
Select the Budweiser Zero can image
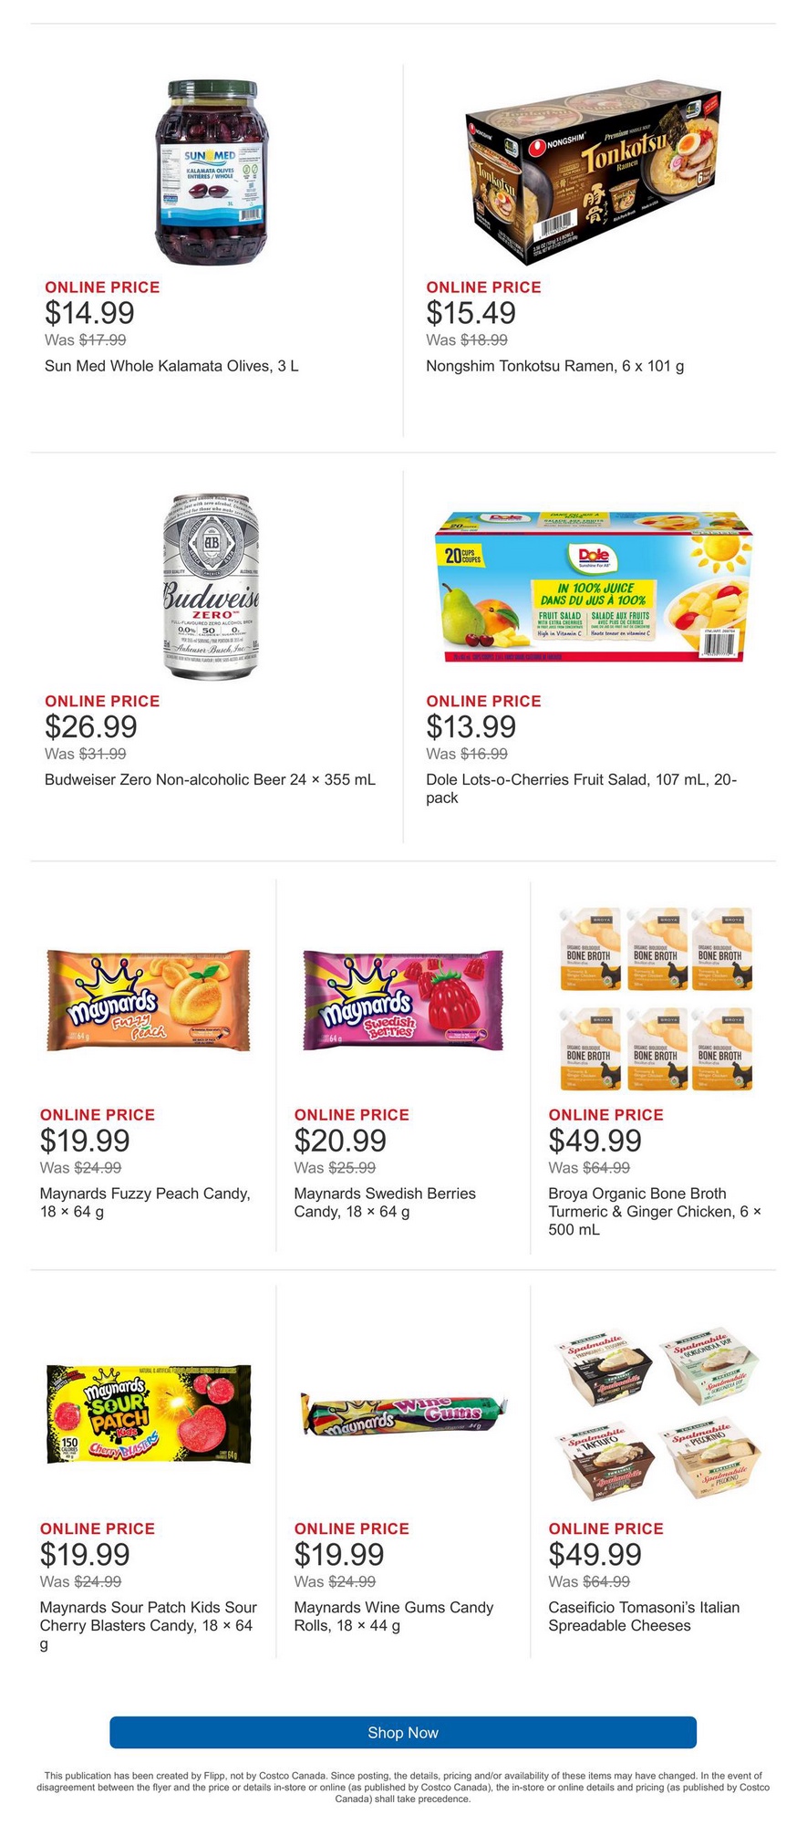click(212, 587)
